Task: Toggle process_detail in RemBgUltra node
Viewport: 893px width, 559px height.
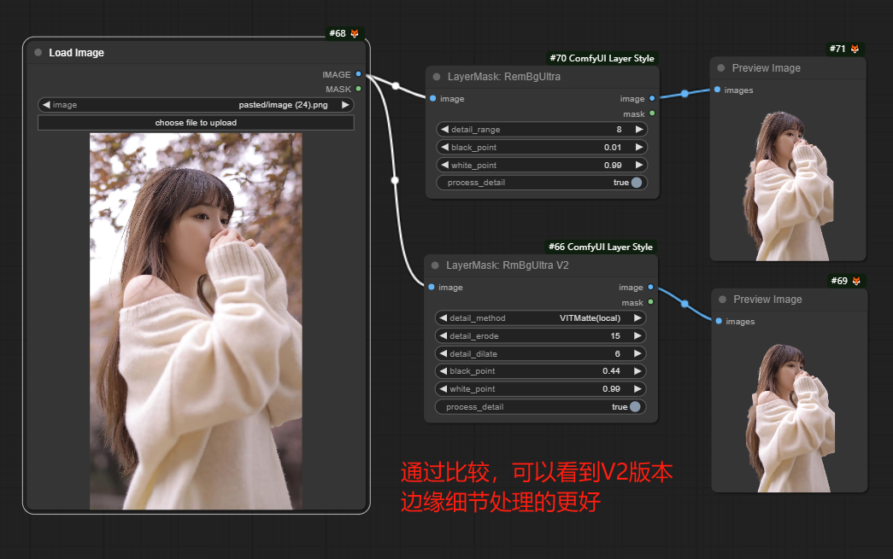Action: coord(636,183)
